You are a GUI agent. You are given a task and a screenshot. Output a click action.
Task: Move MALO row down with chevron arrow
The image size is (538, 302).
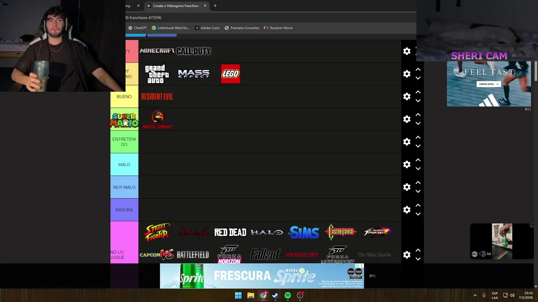click(x=418, y=169)
